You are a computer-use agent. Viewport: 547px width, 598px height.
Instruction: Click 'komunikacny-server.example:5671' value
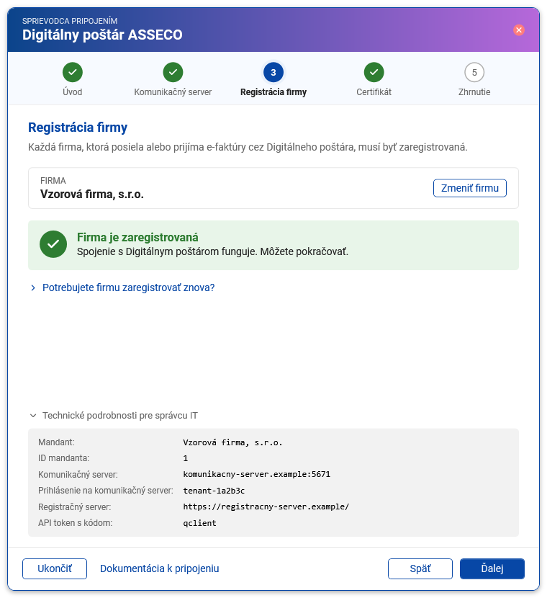[257, 474]
